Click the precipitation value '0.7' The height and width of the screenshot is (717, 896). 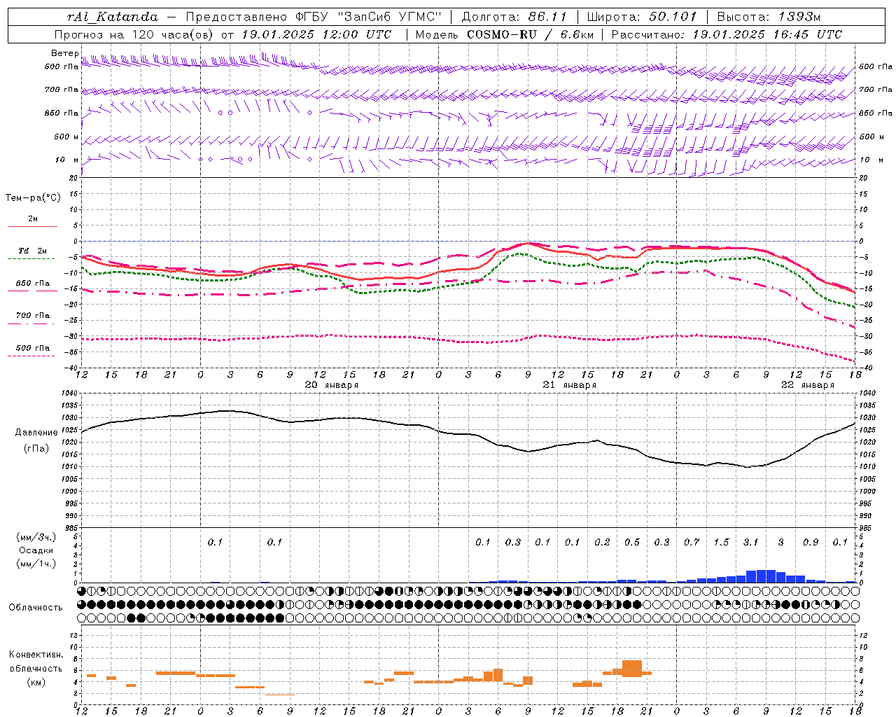692,543
